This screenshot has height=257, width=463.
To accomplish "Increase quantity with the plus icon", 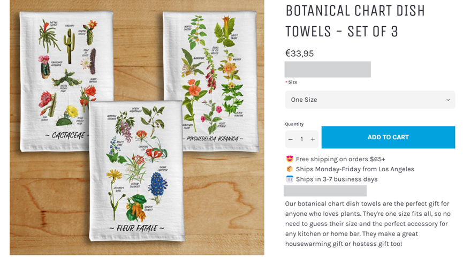I will 313,139.
